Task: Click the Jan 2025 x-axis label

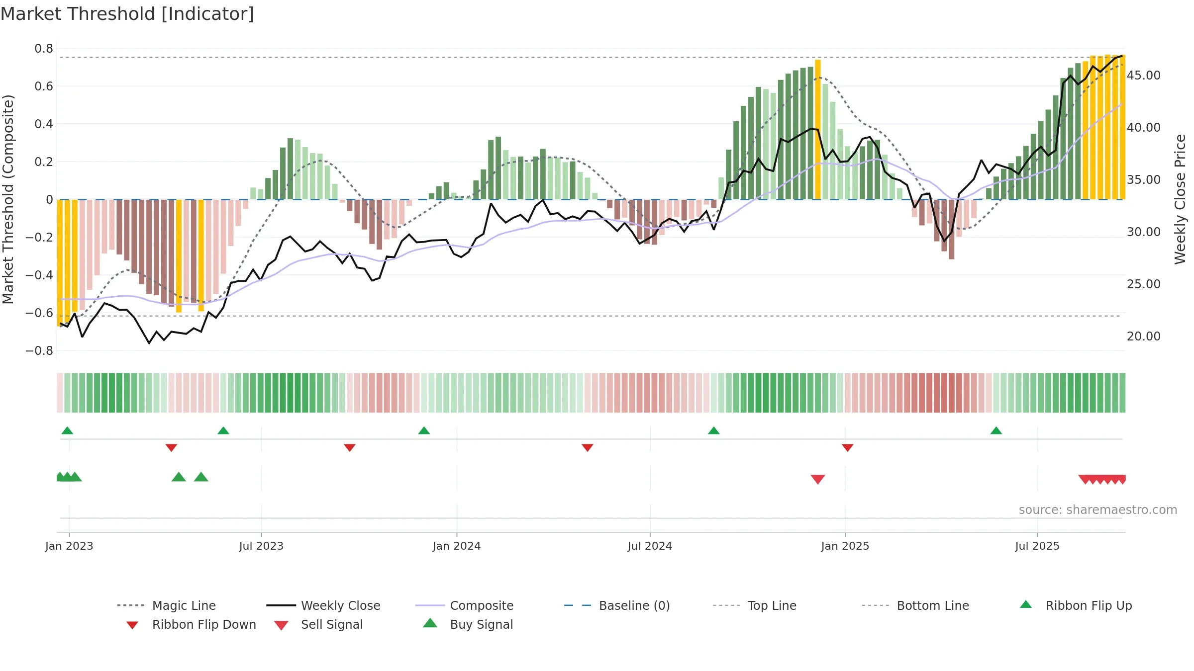Action: [x=845, y=546]
